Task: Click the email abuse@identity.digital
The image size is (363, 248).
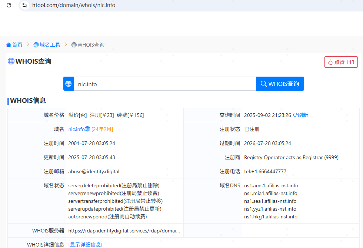Action: (x=94, y=171)
